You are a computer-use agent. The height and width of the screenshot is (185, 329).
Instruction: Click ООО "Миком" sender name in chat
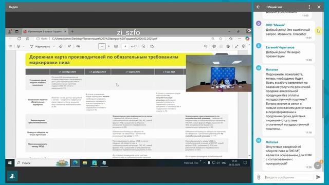click(x=276, y=25)
